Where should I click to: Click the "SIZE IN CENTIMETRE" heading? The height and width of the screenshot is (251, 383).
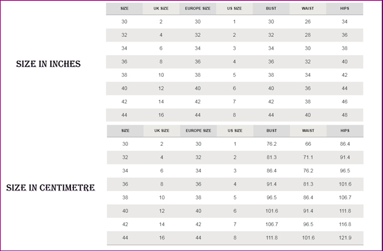point(50,187)
